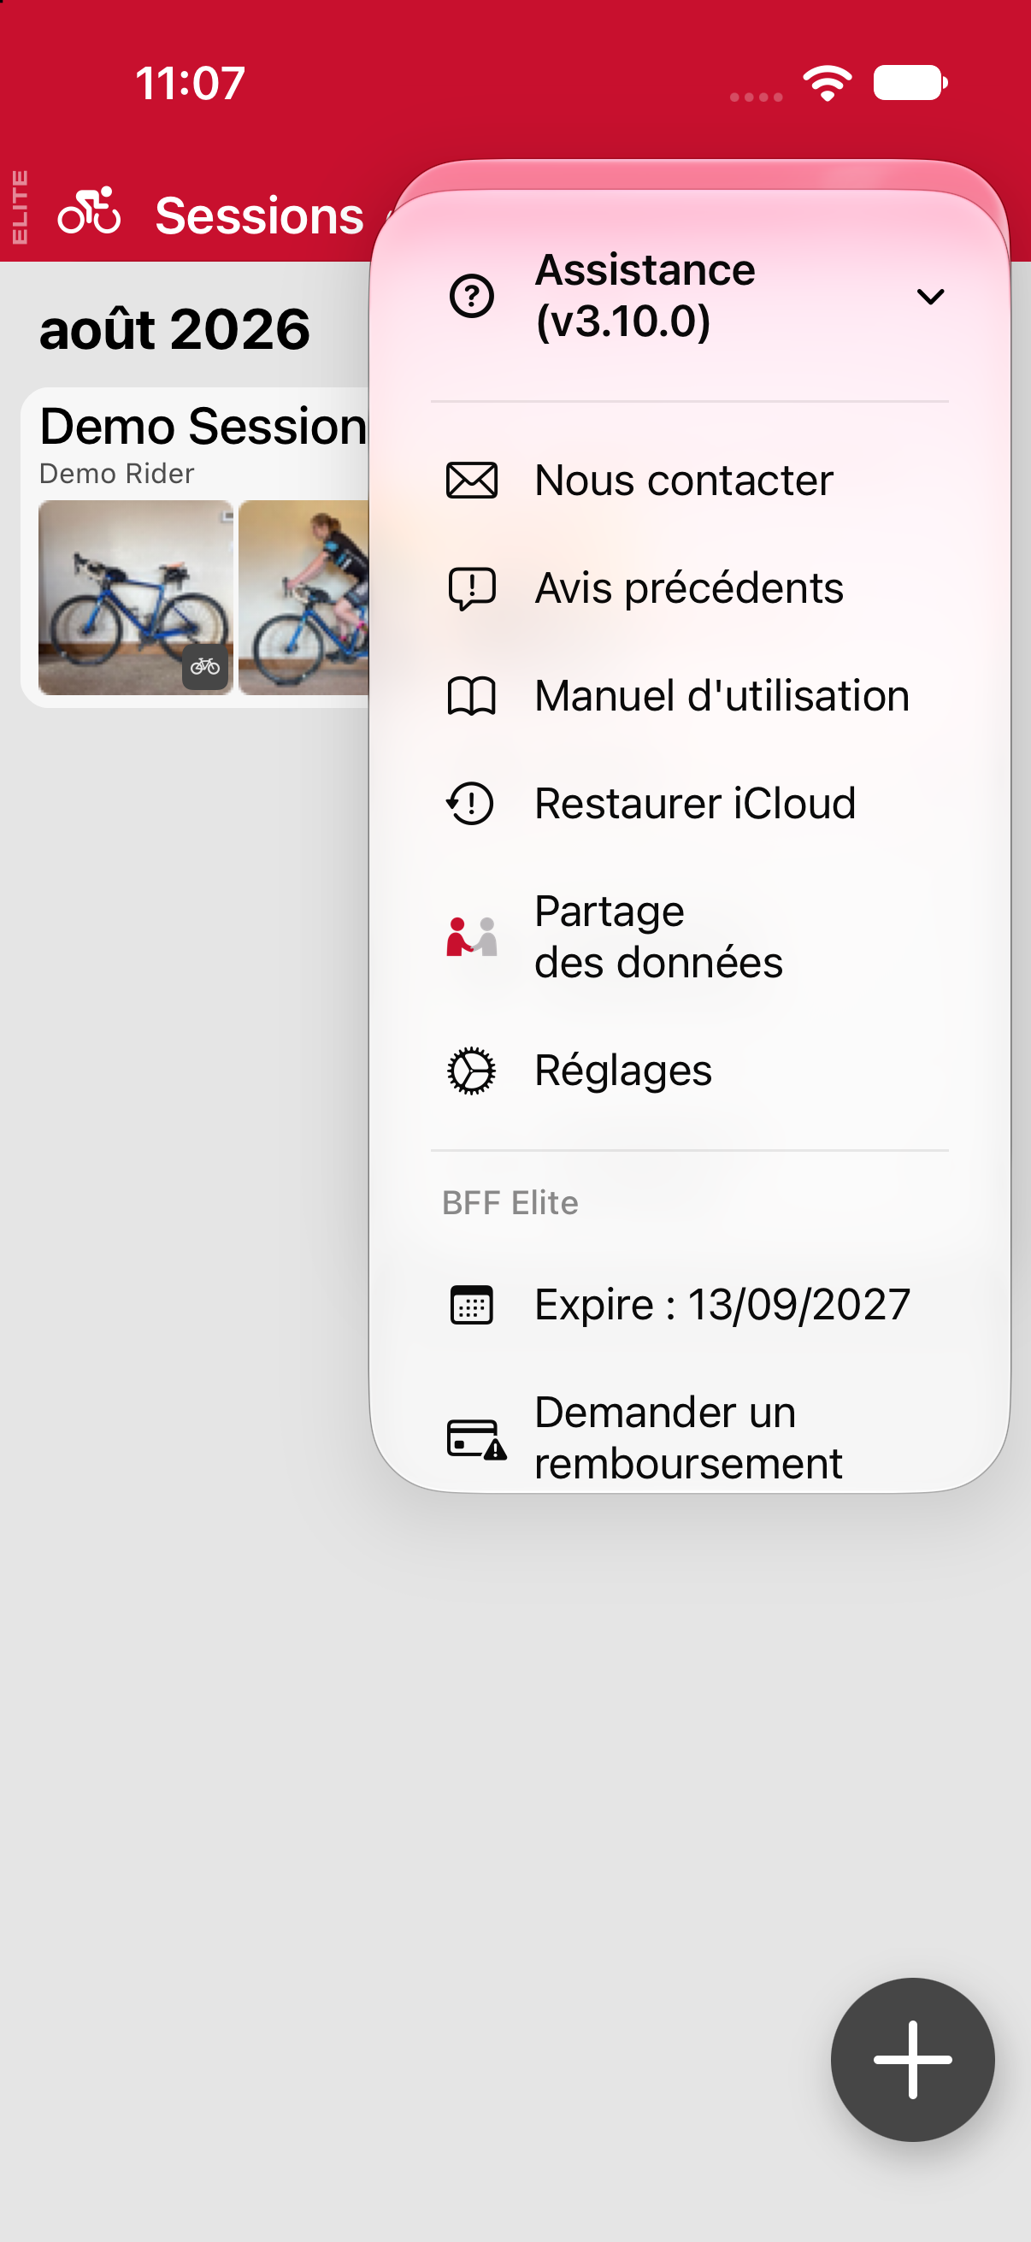This screenshot has height=2242, width=1031.
Task: Click the question mark Assistance icon
Action: (x=472, y=296)
